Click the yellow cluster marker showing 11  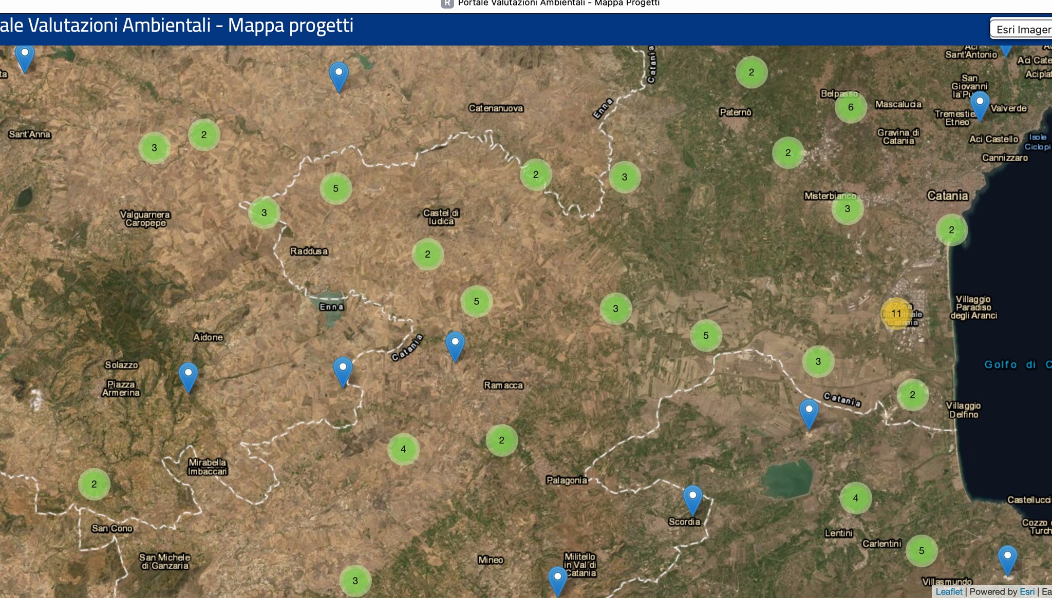pyautogui.click(x=896, y=313)
